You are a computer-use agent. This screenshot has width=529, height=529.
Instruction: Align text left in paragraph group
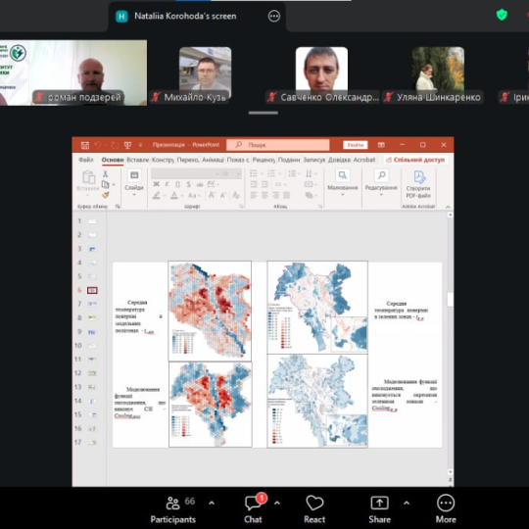(254, 195)
